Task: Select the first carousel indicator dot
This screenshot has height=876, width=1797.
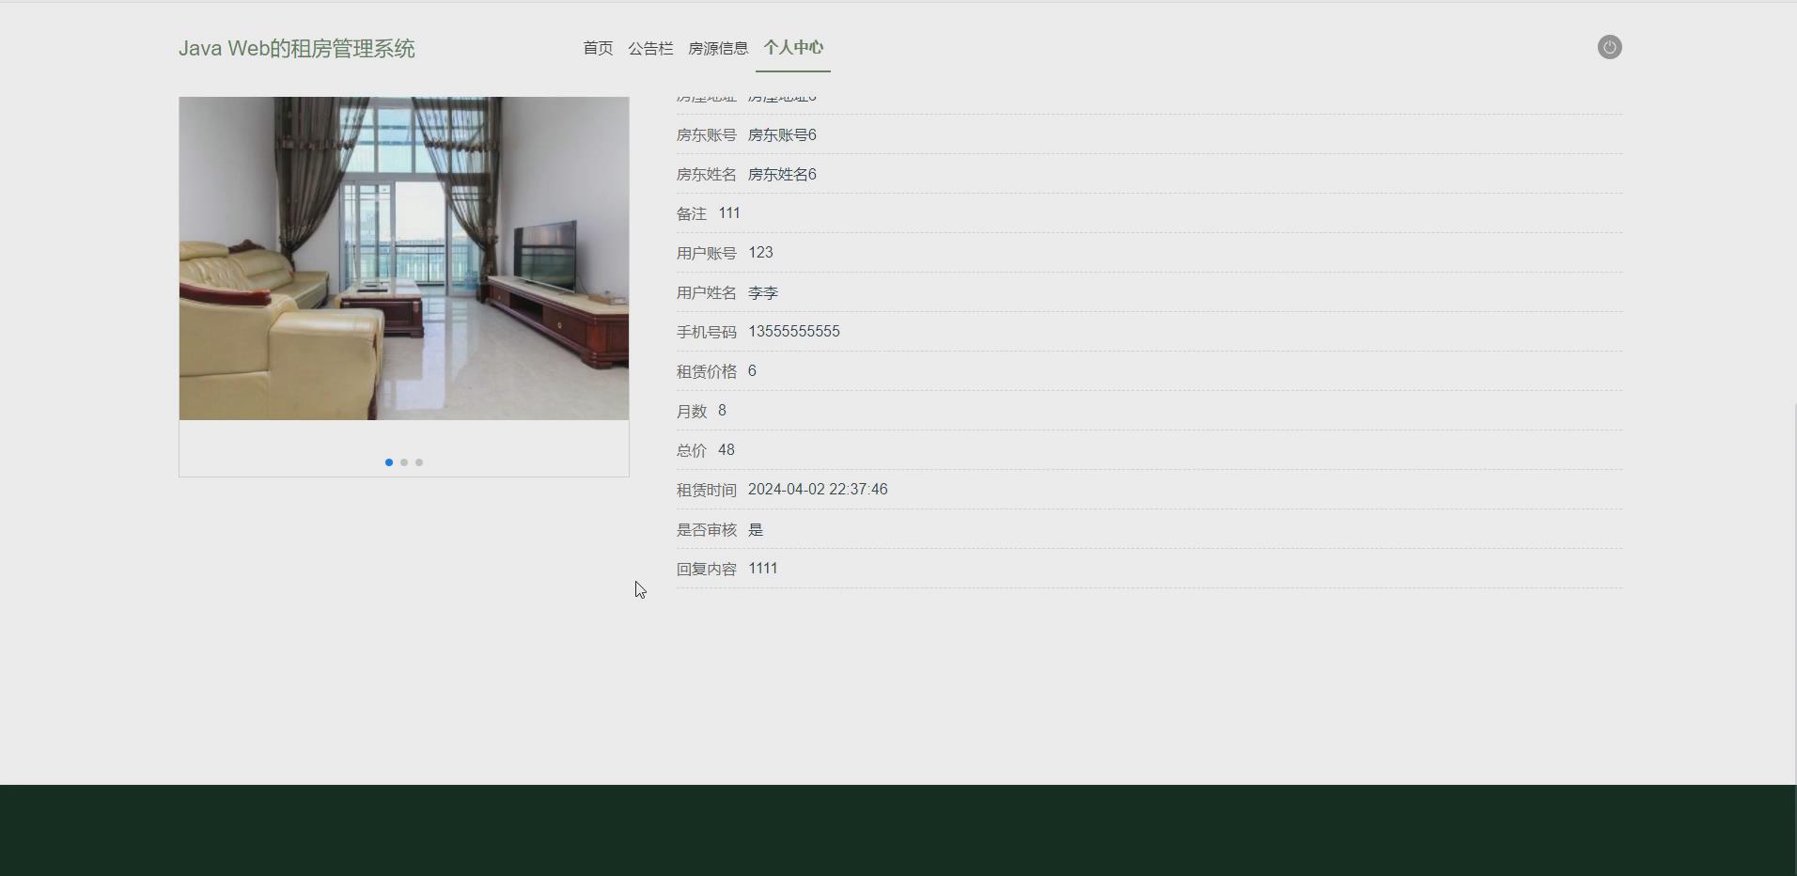Action: tap(388, 461)
